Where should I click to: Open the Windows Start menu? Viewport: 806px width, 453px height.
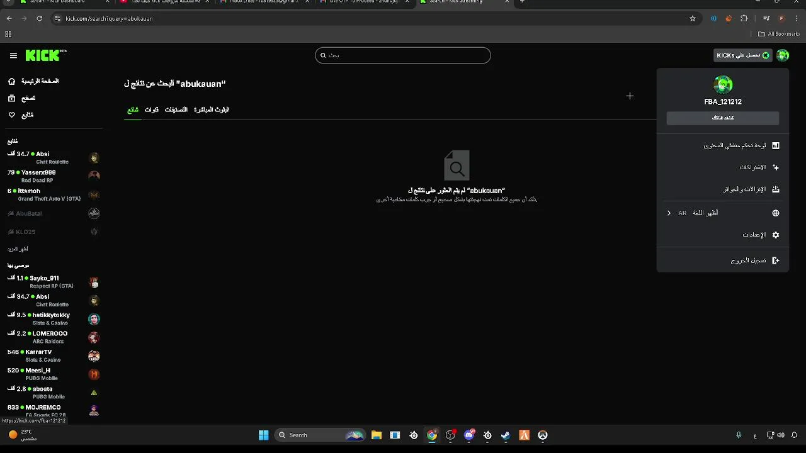click(x=264, y=435)
